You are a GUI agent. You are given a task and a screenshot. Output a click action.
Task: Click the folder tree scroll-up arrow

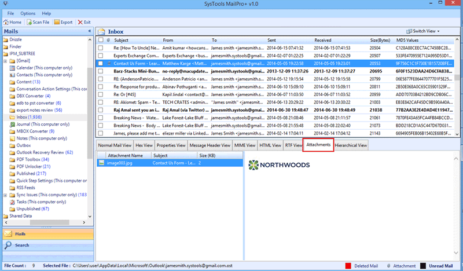pyautogui.click(x=90, y=39)
